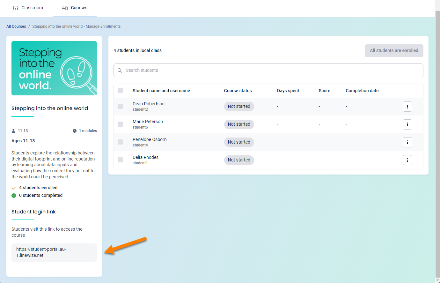
Task: Open actions dropdown for Delia Rhodes
Action: coord(407,160)
